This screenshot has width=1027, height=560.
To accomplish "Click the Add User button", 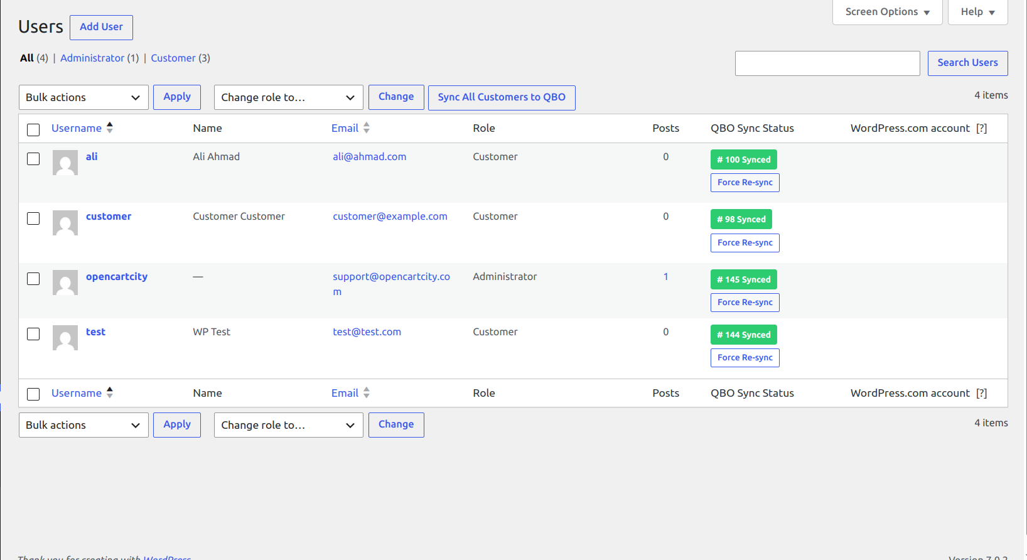I will tap(101, 27).
